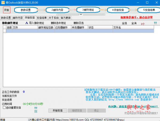Enable the 自动重复发信 checkbox
This screenshot has height=121, width=160.
pyautogui.click(x=4, y=107)
